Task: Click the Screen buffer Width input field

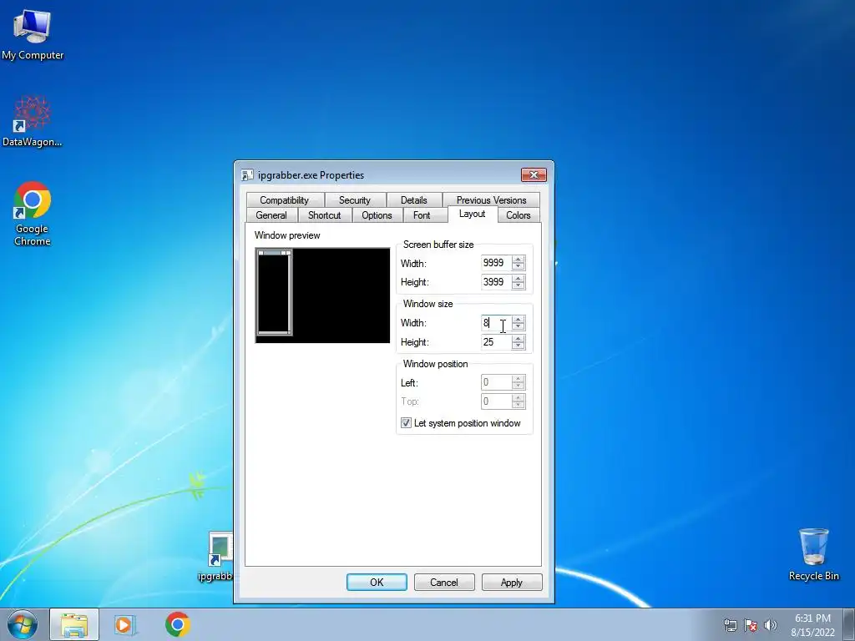Action: click(496, 263)
